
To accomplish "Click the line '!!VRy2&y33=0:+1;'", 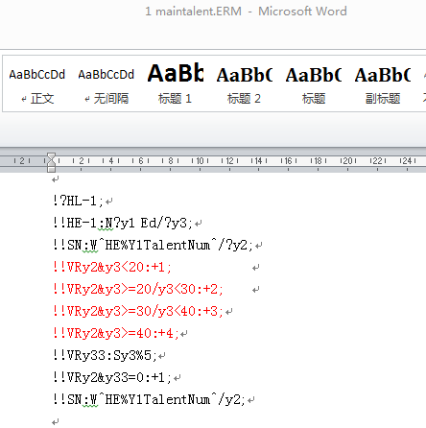I will [x=112, y=377].
